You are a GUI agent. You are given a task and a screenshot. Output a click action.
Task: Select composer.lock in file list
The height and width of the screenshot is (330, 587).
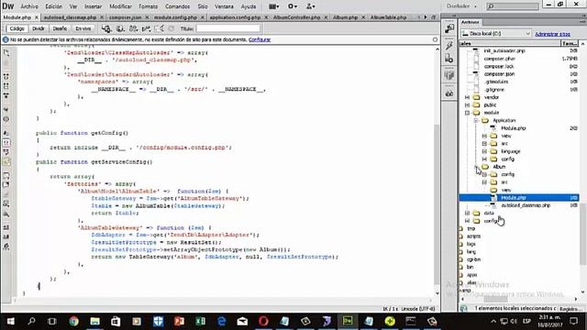pos(499,67)
